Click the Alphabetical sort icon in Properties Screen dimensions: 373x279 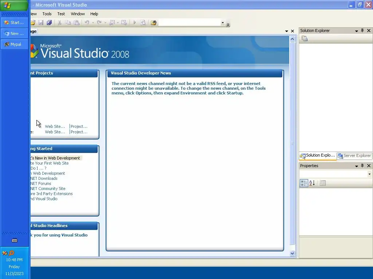(312, 183)
